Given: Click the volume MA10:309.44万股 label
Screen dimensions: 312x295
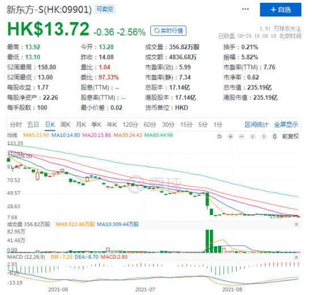Looking at the screenshot, I should (x=118, y=224).
